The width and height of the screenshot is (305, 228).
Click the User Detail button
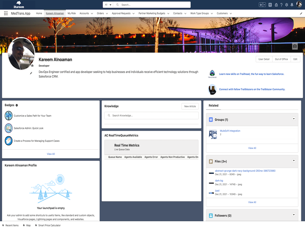(x=264, y=59)
